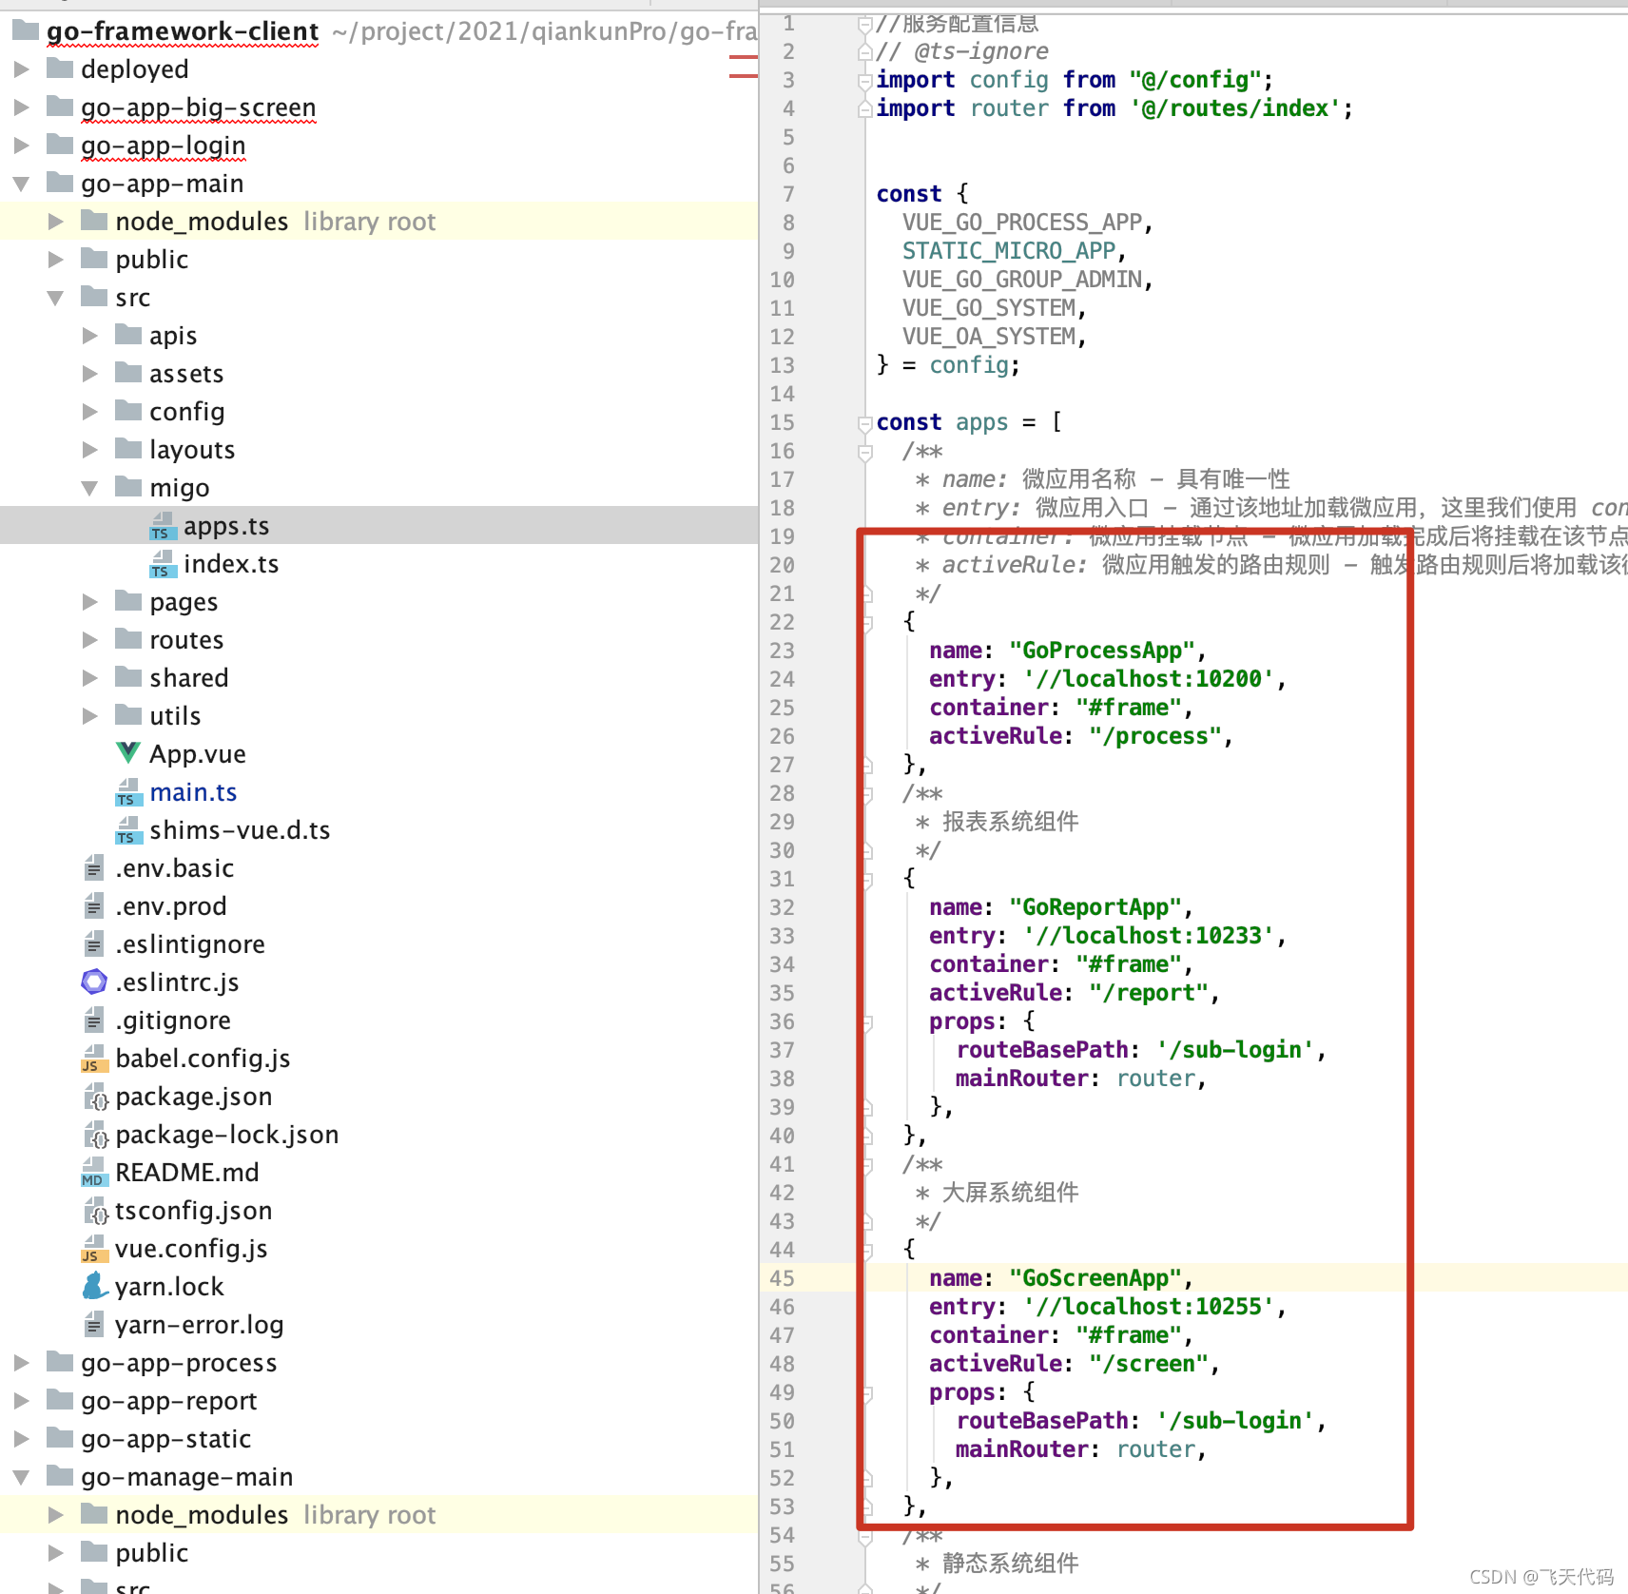Click the .gitignore file icon
The image size is (1628, 1594).
(x=94, y=1020)
